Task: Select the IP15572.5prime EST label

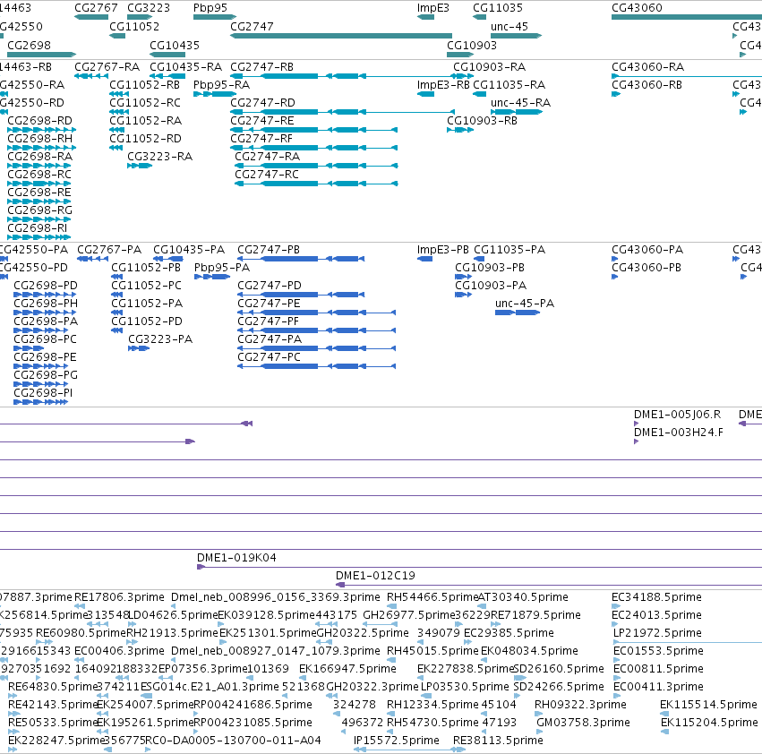Action: click(x=396, y=741)
